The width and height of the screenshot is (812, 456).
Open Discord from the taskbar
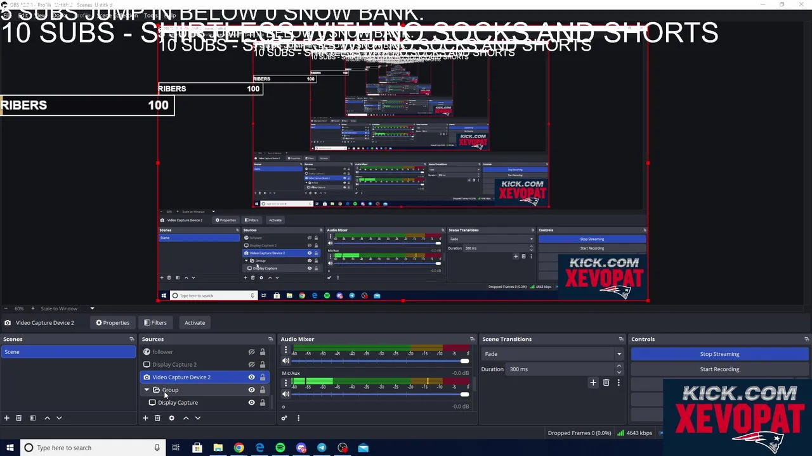tap(301, 448)
